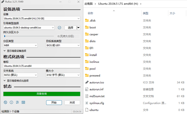Expand 显示高级格式化选项 section
187x114 pixels.
click(16, 81)
